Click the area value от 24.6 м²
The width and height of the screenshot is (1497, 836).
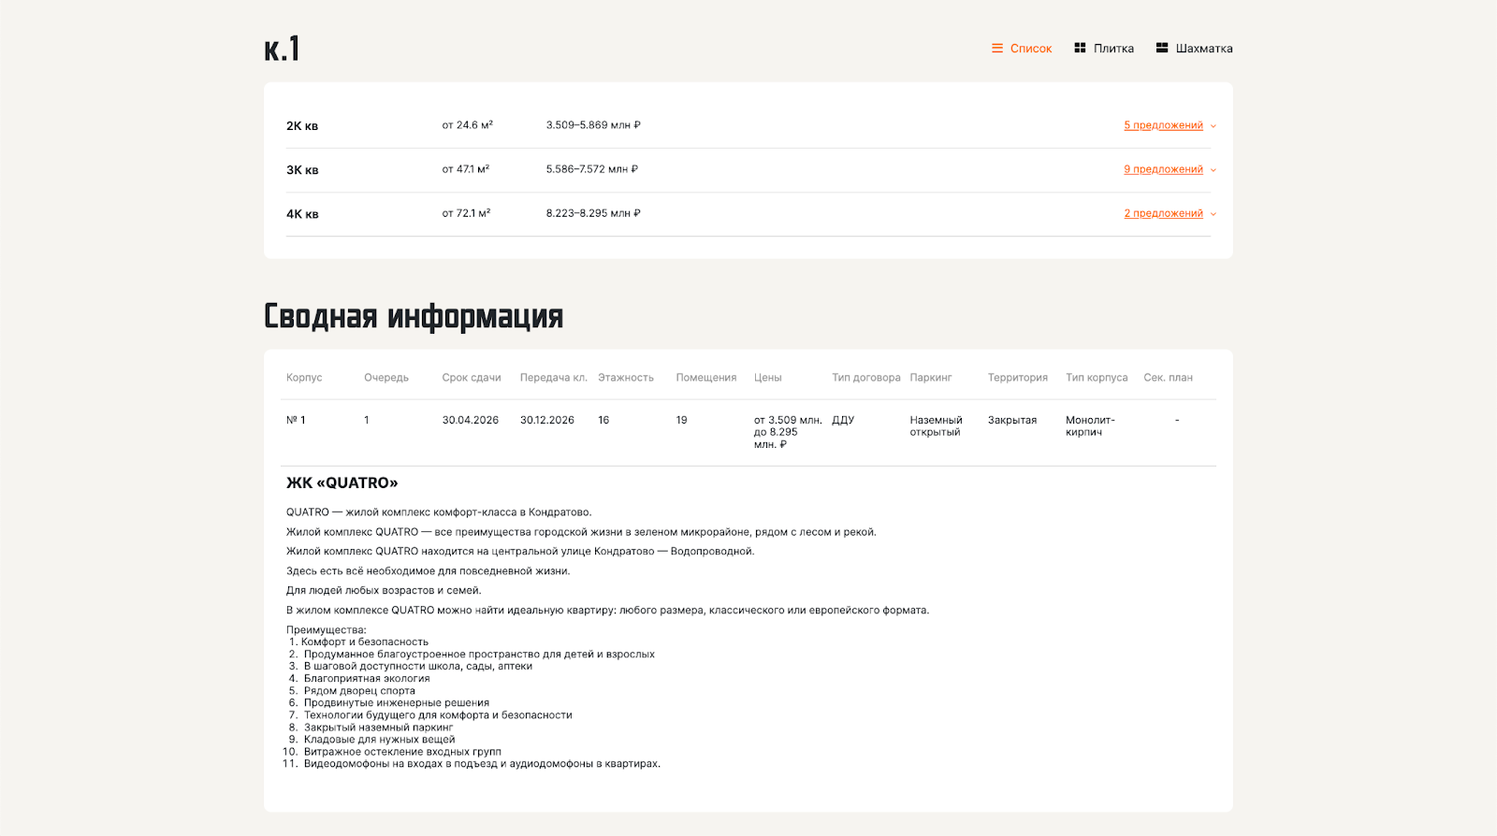click(467, 125)
